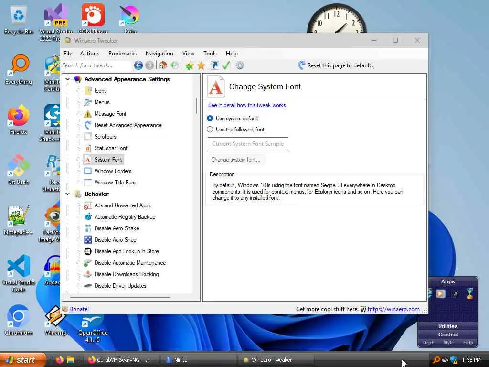Open the Help menu in Winaero Tweaker
This screenshot has width=489, height=367.
pyautogui.click(x=232, y=54)
